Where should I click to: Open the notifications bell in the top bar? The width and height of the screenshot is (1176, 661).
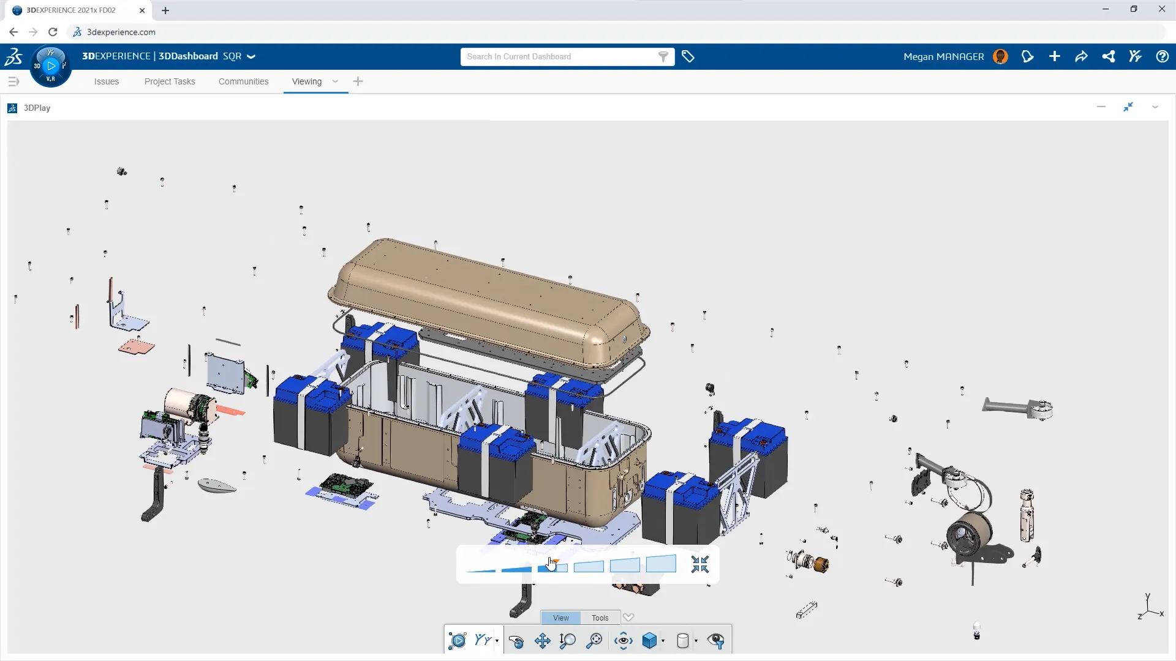click(1028, 56)
